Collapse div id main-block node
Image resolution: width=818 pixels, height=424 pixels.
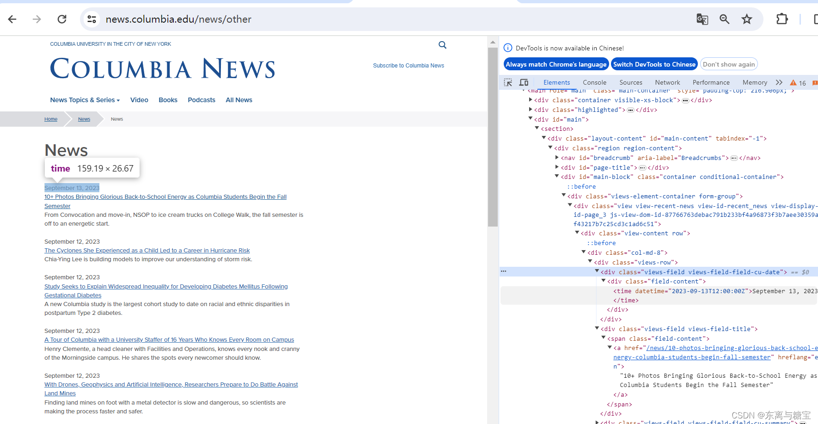557,176
